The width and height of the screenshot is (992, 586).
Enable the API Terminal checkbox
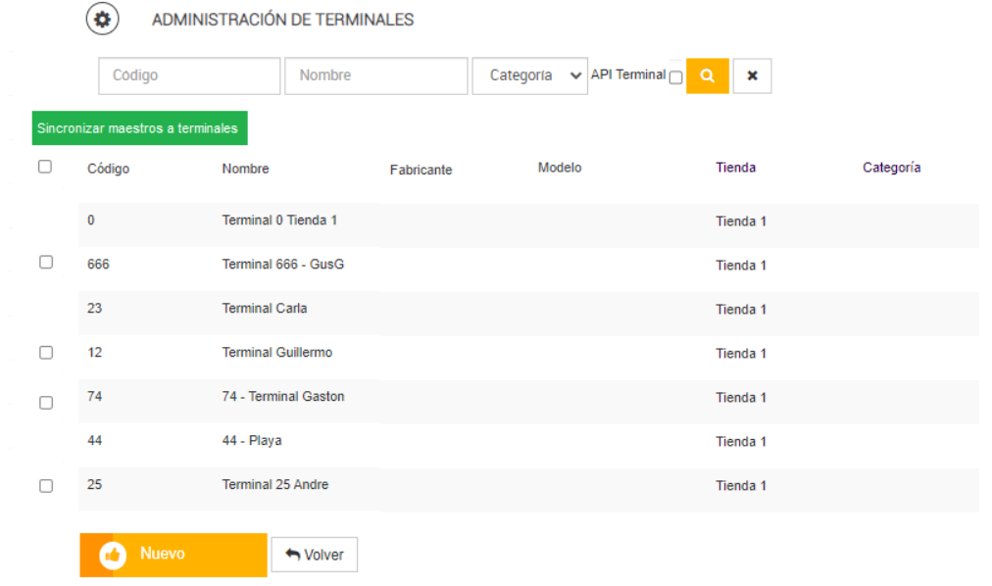tap(675, 77)
